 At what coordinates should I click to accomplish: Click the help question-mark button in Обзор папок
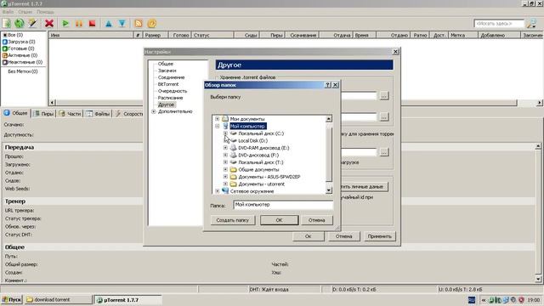(328, 85)
